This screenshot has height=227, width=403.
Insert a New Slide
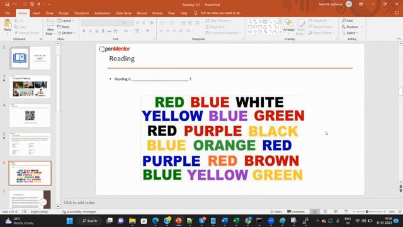[x=50, y=27]
